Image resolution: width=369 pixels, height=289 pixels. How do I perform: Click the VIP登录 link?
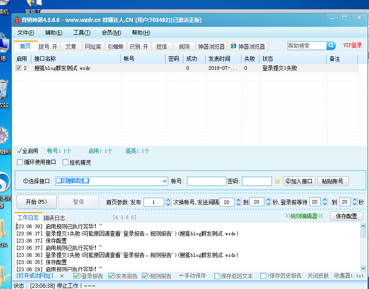click(353, 45)
